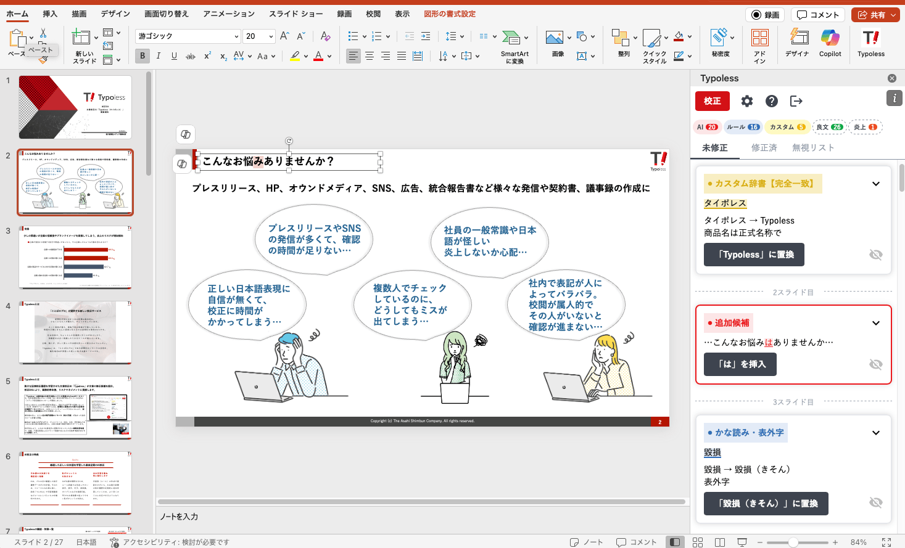Click the Typoless logout icon
The width and height of the screenshot is (905, 548).
point(796,101)
